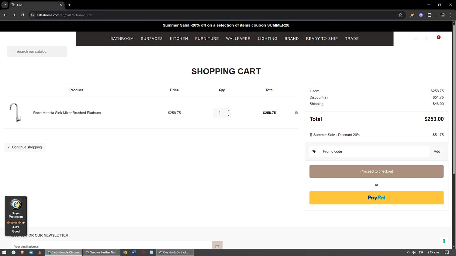Decrease quantity with the down arrow

click(229, 115)
